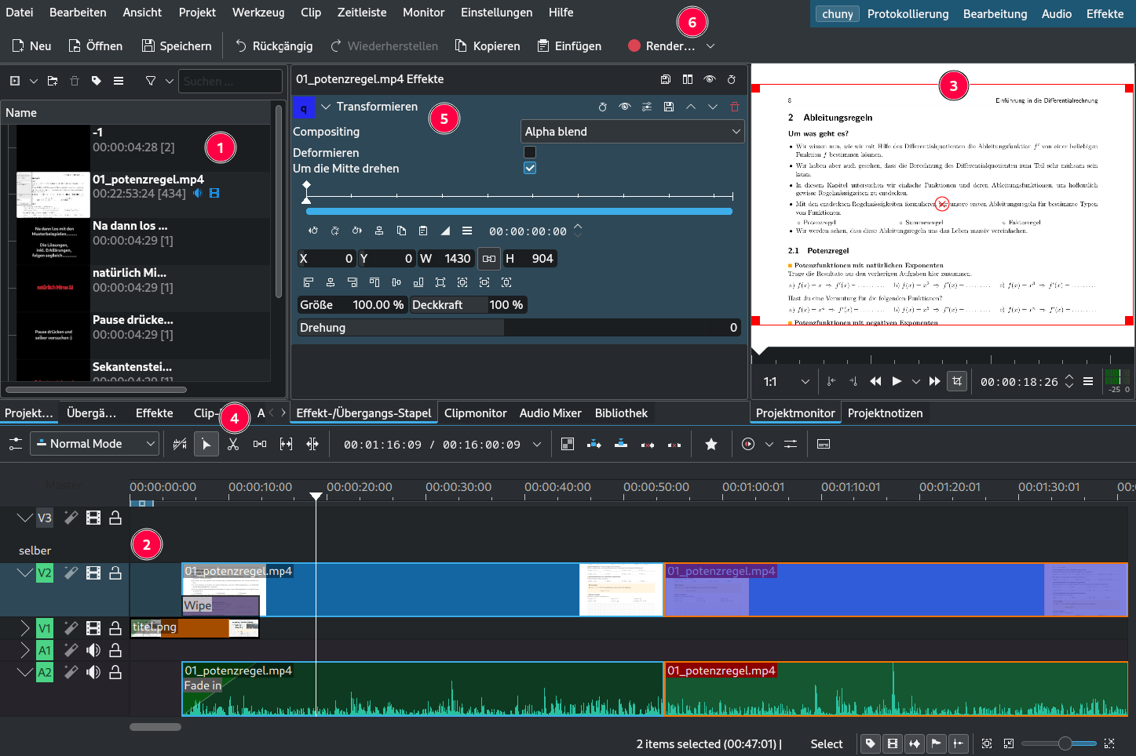Open the 'Normal Mode' edit mode dropdown
The height and width of the screenshot is (756, 1136).
[x=95, y=444]
